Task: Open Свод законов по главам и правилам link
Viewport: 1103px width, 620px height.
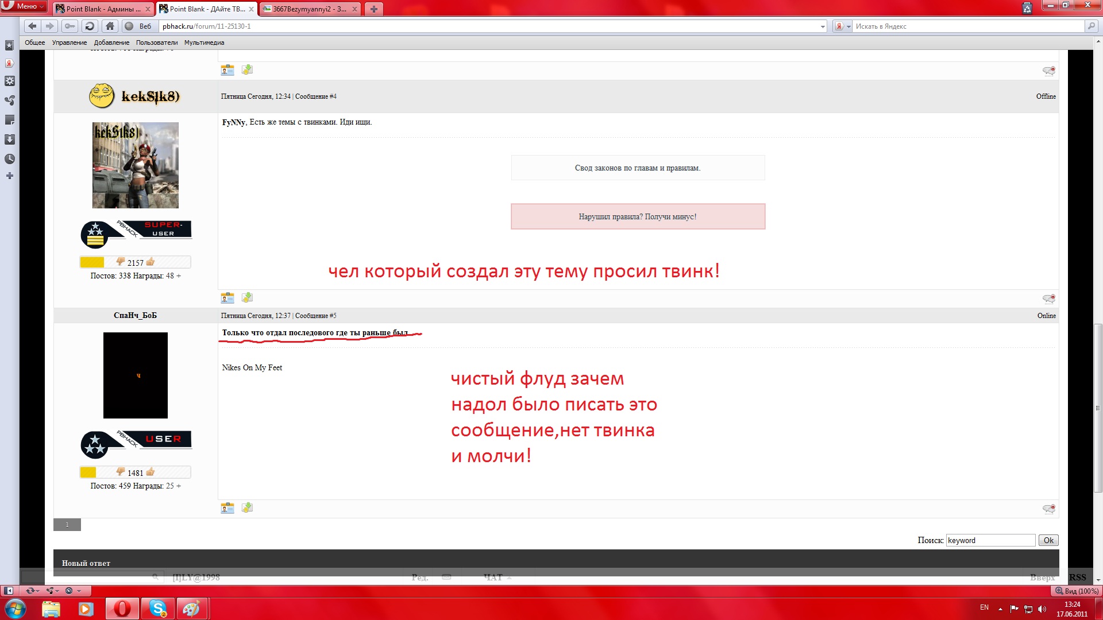Action: [638, 168]
